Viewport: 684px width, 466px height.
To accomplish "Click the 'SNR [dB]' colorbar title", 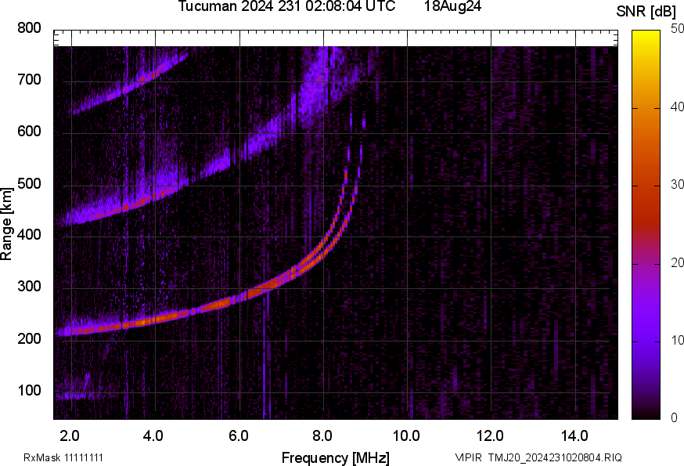I will tap(646, 12).
